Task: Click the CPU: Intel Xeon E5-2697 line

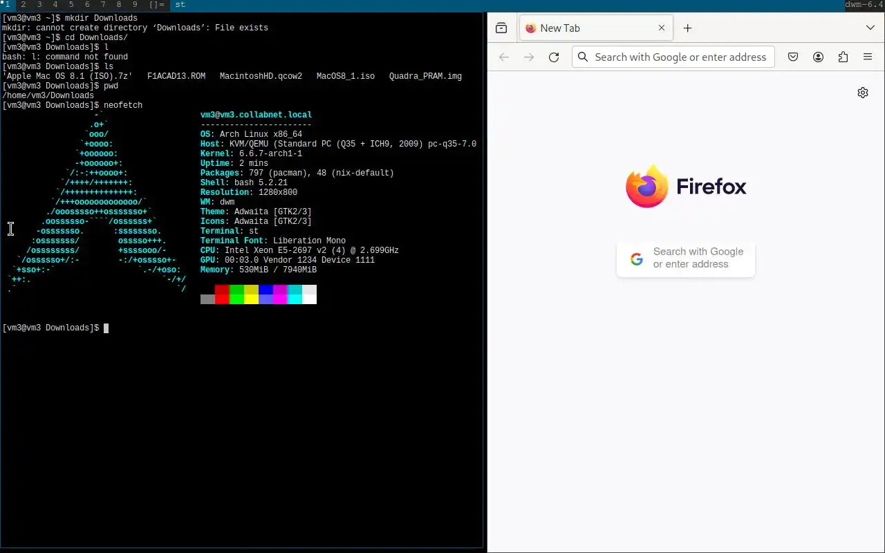Action: click(x=299, y=251)
